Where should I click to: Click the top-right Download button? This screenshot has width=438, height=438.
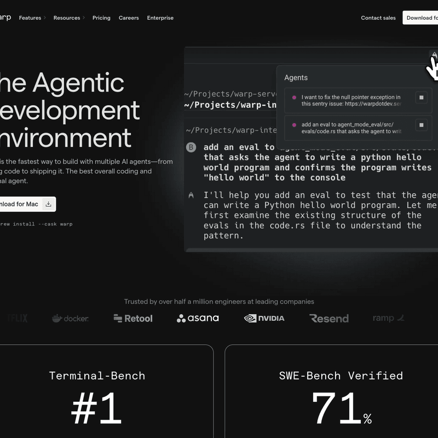pyautogui.click(x=420, y=18)
